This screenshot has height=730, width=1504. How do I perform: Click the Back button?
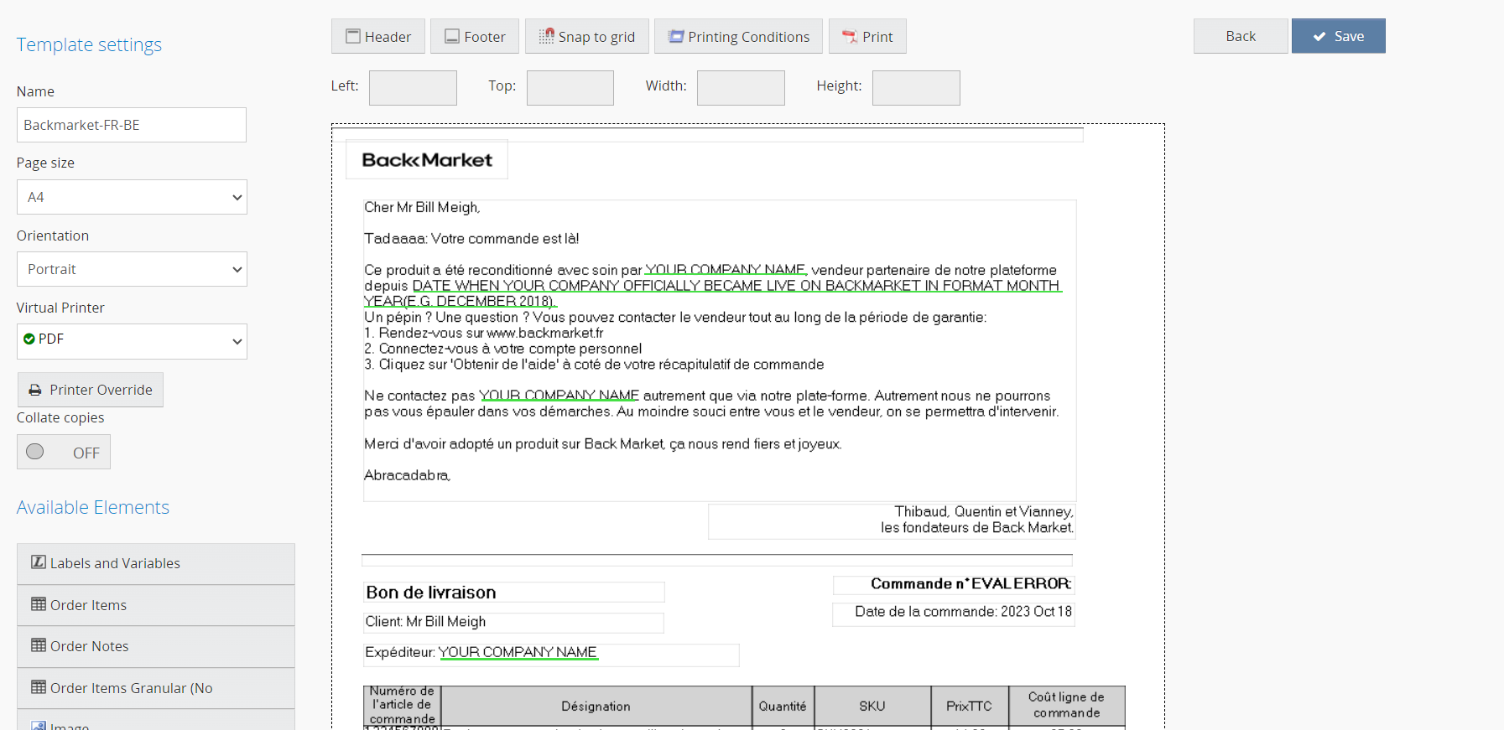point(1240,36)
